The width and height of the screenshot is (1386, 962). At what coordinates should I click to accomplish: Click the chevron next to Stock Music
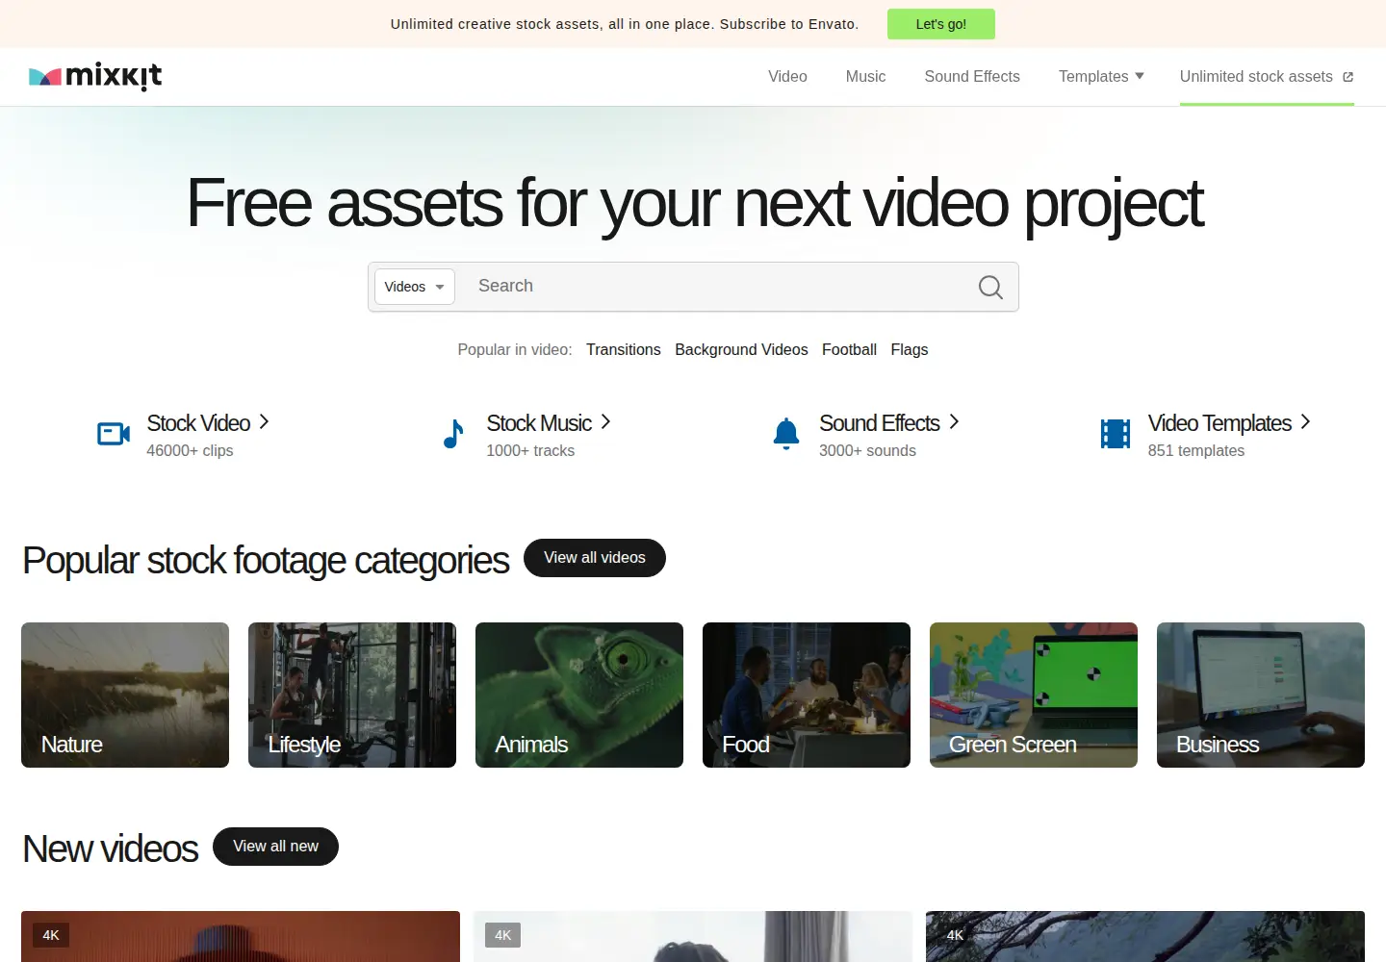(x=605, y=421)
